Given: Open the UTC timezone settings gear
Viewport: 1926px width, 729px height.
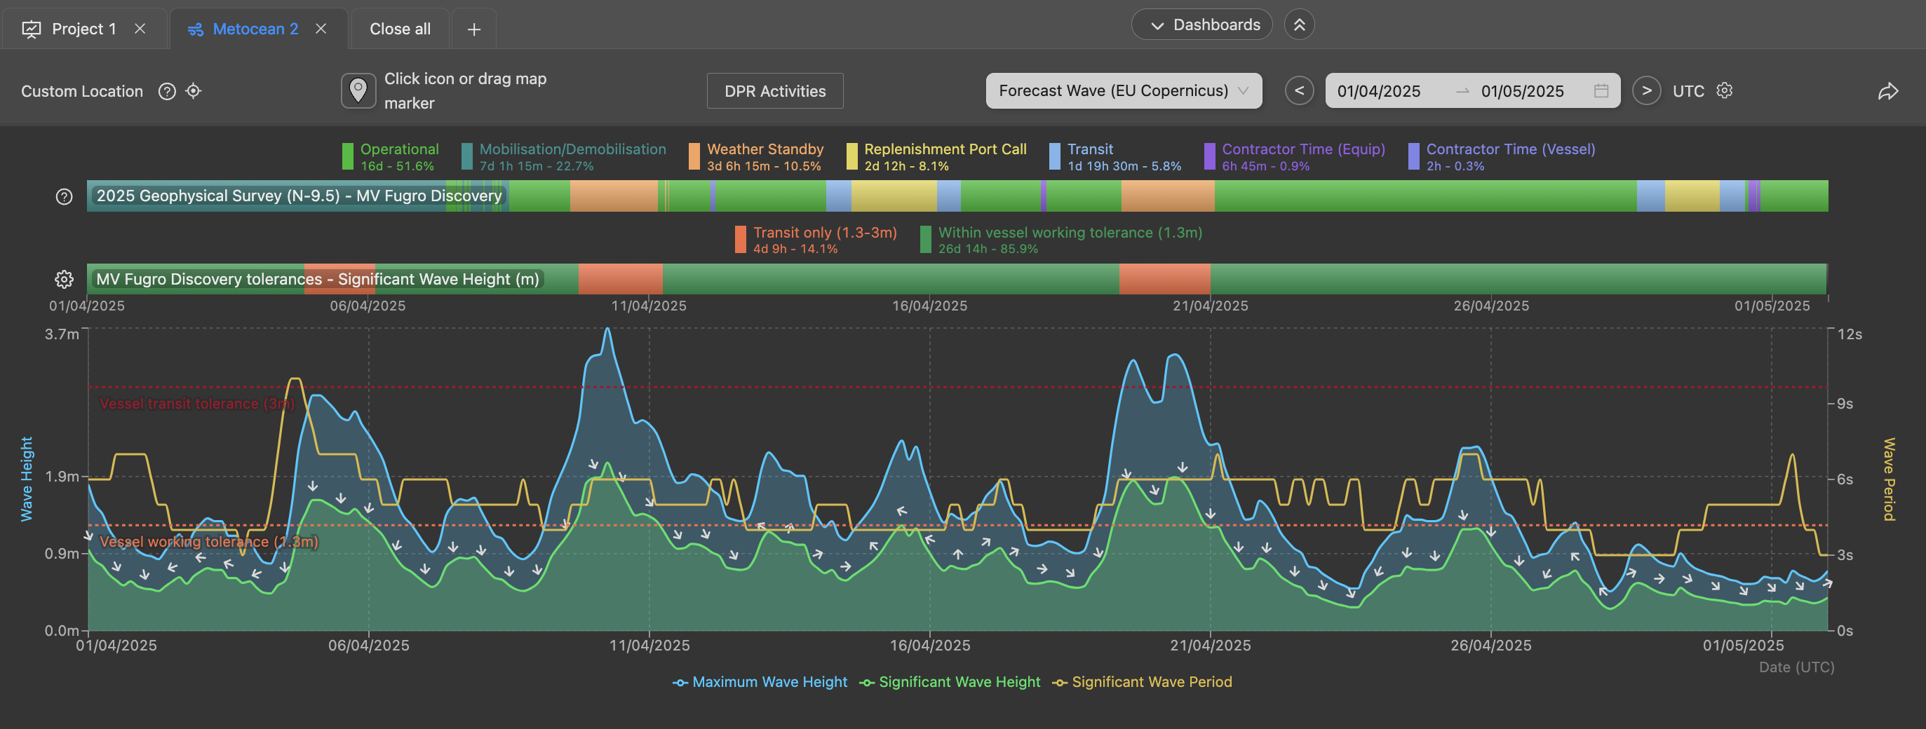Looking at the screenshot, I should (x=1724, y=90).
